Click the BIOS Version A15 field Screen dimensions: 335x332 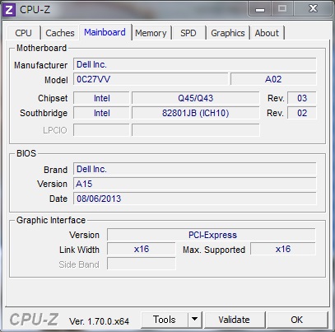(195, 184)
